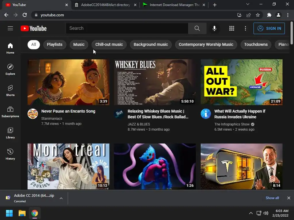Open the Whiskey Blues thumbnail
The width and height of the screenshot is (294, 220).
pyautogui.click(x=155, y=82)
